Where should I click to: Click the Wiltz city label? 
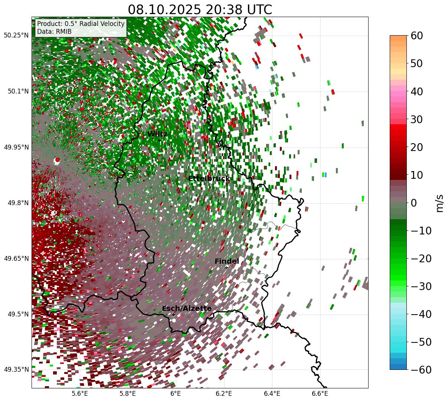157,134
